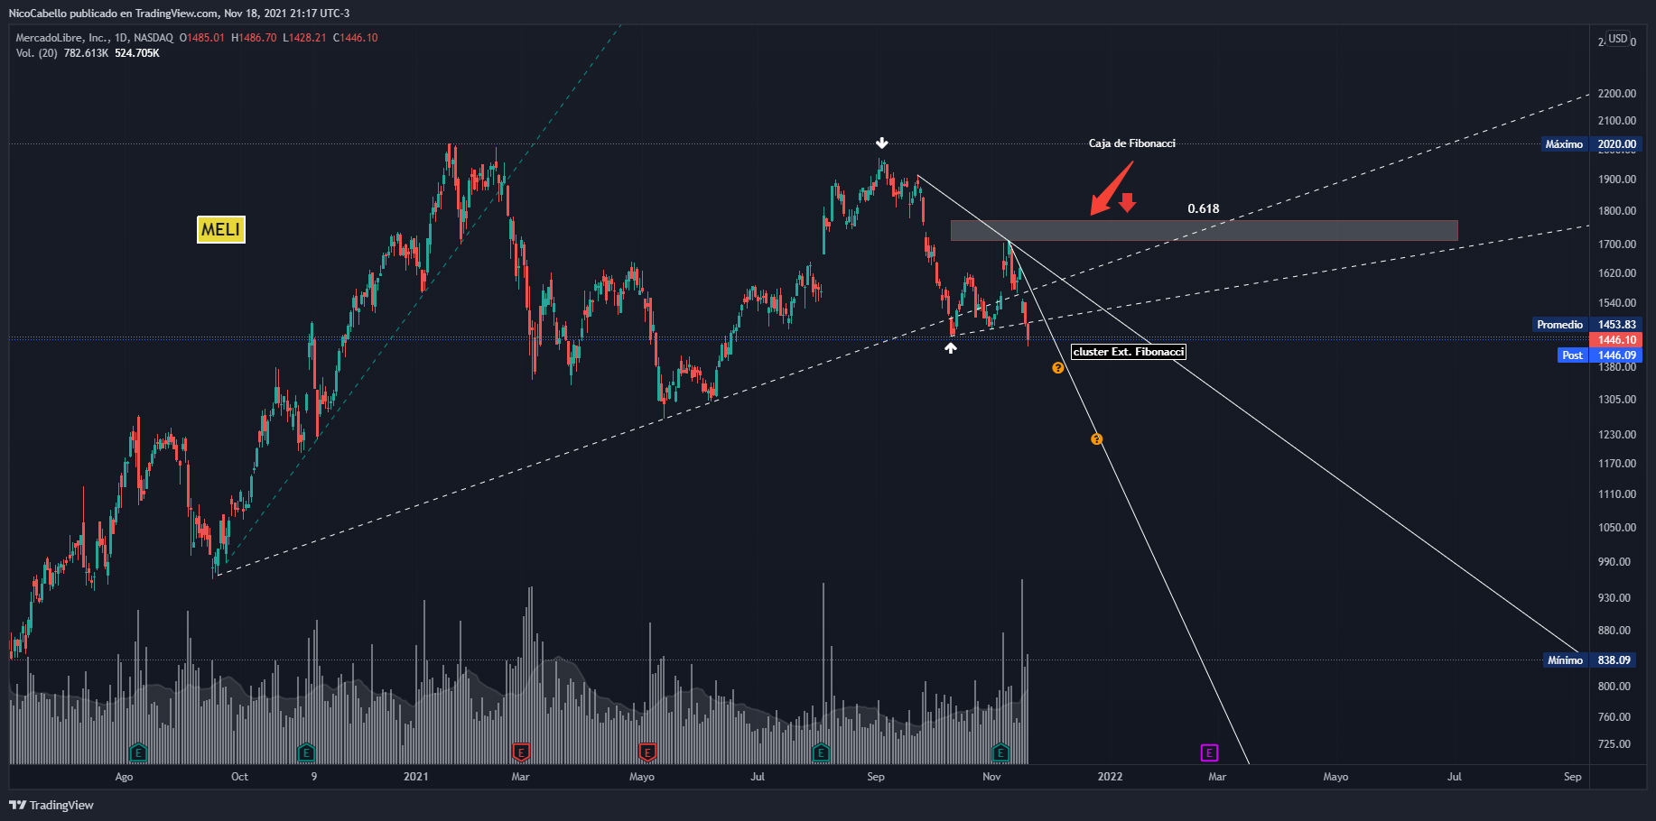This screenshot has height=821, width=1656.
Task: Click the TradingView logo
Action: 51,805
